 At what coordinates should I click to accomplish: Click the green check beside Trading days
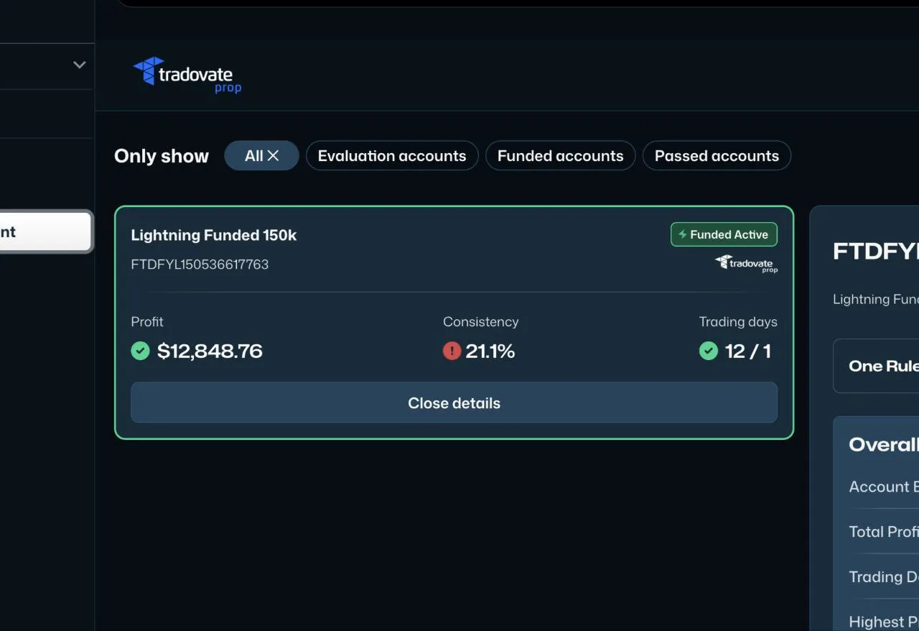tap(709, 351)
